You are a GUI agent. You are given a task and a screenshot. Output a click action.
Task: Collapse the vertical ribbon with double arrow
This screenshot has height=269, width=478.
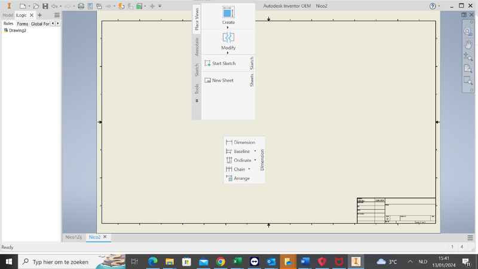point(197,101)
